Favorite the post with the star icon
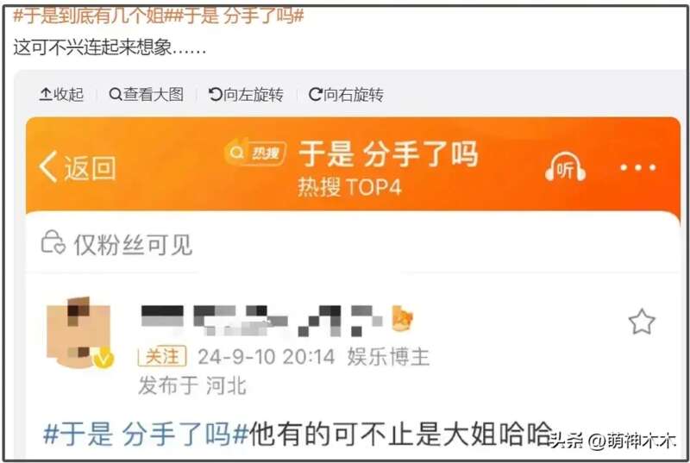 [642, 322]
